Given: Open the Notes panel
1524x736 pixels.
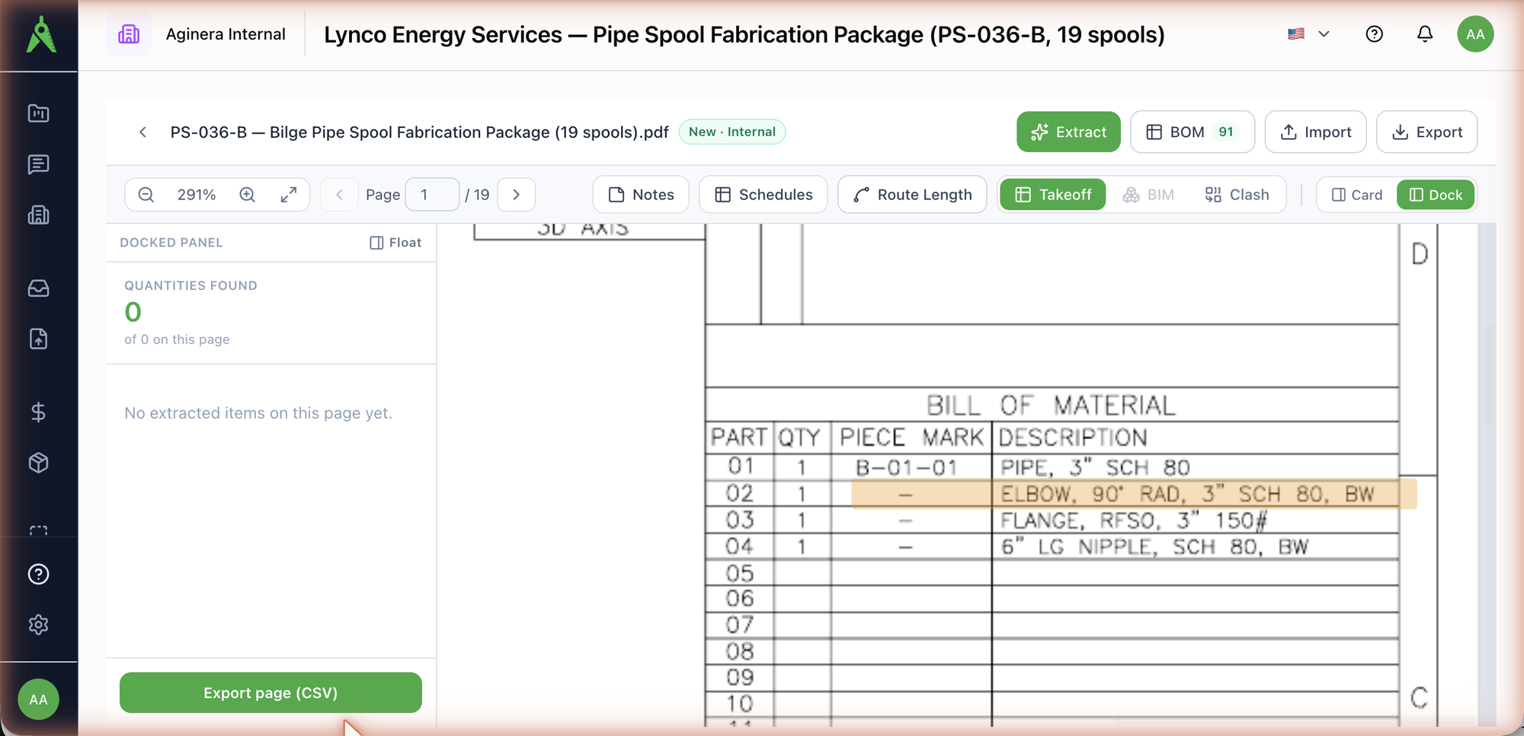Looking at the screenshot, I should (x=641, y=195).
